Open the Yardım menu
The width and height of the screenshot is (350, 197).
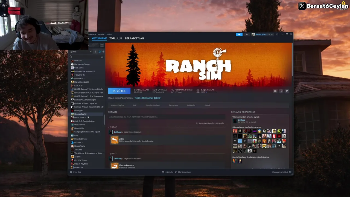(x=109, y=34)
